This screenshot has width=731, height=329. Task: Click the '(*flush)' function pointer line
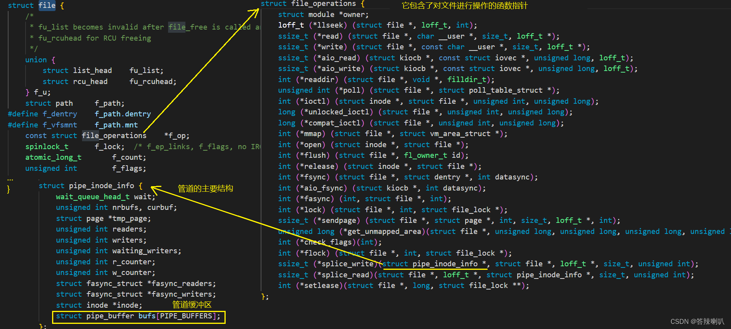(x=373, y=155)
